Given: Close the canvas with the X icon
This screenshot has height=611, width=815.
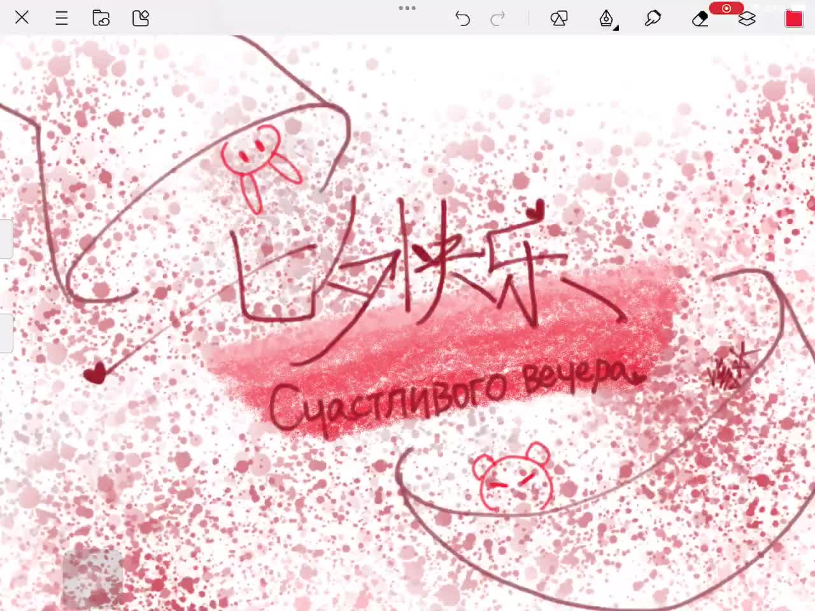Looking at the screenshot, I should pos(22,18).
